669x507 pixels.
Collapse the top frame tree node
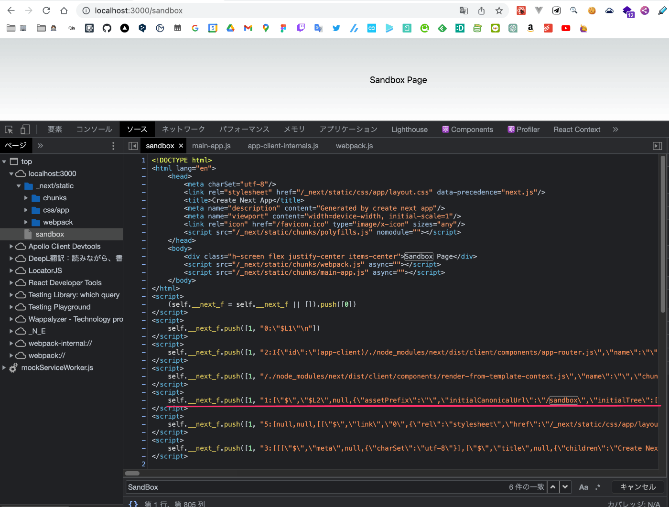(x=4, y=162)
